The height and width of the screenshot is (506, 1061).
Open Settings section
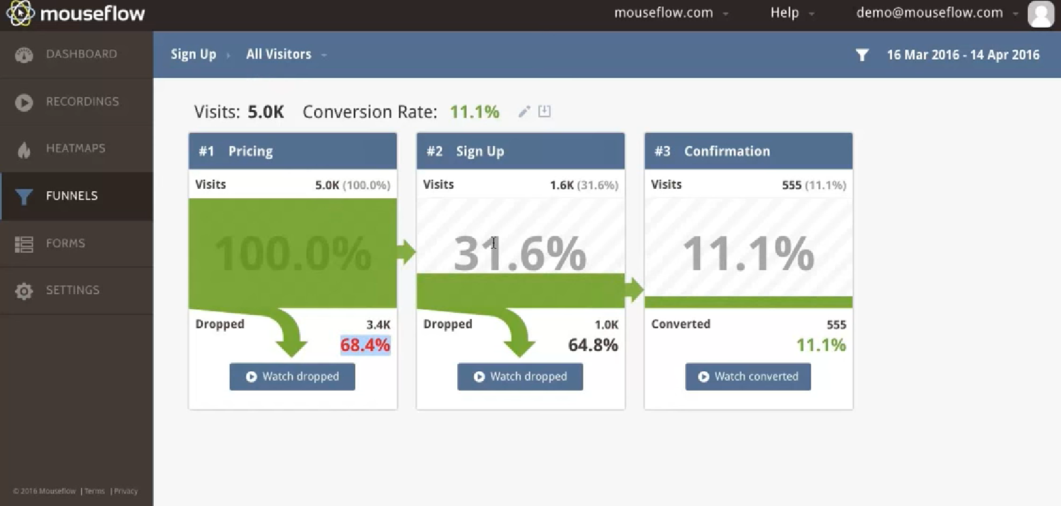click(77, 291)
